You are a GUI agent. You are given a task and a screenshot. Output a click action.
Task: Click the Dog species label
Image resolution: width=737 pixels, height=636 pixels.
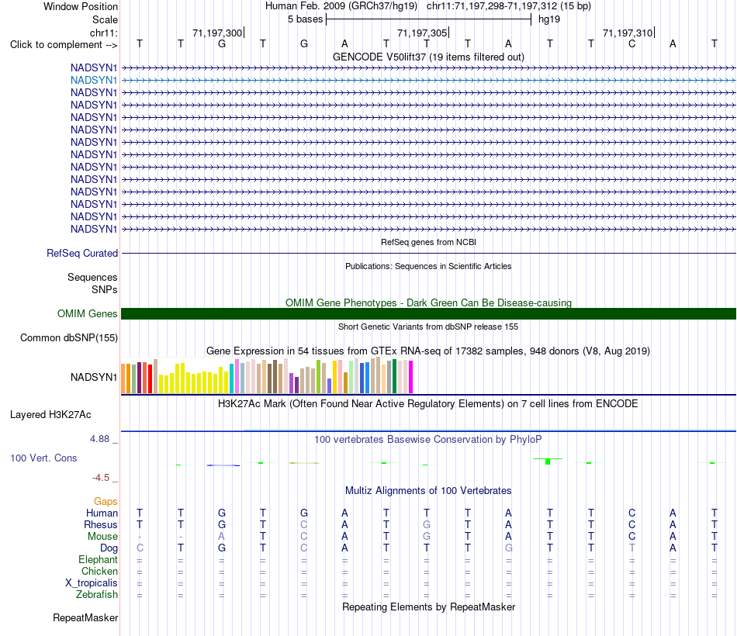coord(109,548)
